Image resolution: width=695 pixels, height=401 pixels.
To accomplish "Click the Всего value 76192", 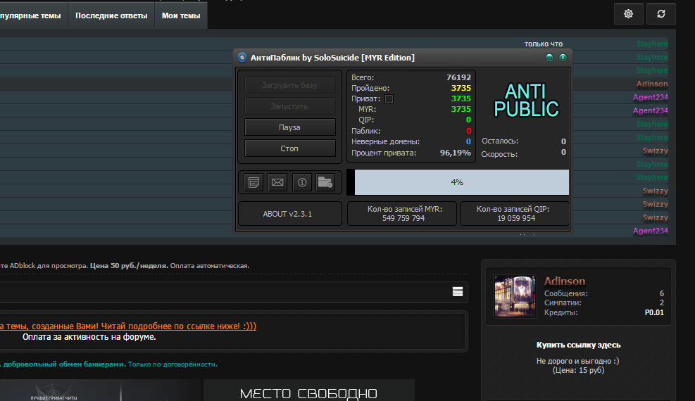I will [458, 77].
